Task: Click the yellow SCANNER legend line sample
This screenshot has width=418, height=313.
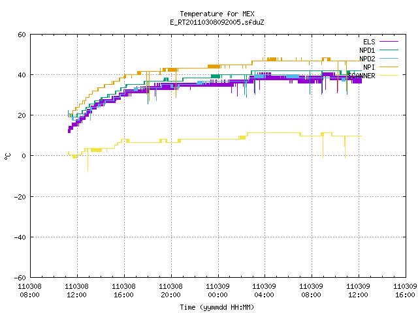Action: [x=389, y=76]
